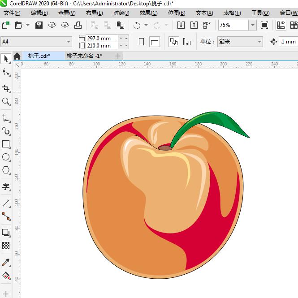298x298 pixels.
Task: Select the Transparency checkerboard tool
Action: click(6, 246)
